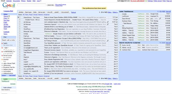Tick checkbox for "support, me (17)" email
The width and height of the screenshot is (172, 94).
click(20, 64)
